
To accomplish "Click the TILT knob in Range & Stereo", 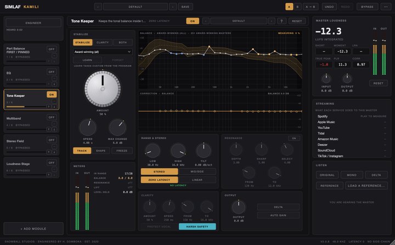I will tap(204, 151).
